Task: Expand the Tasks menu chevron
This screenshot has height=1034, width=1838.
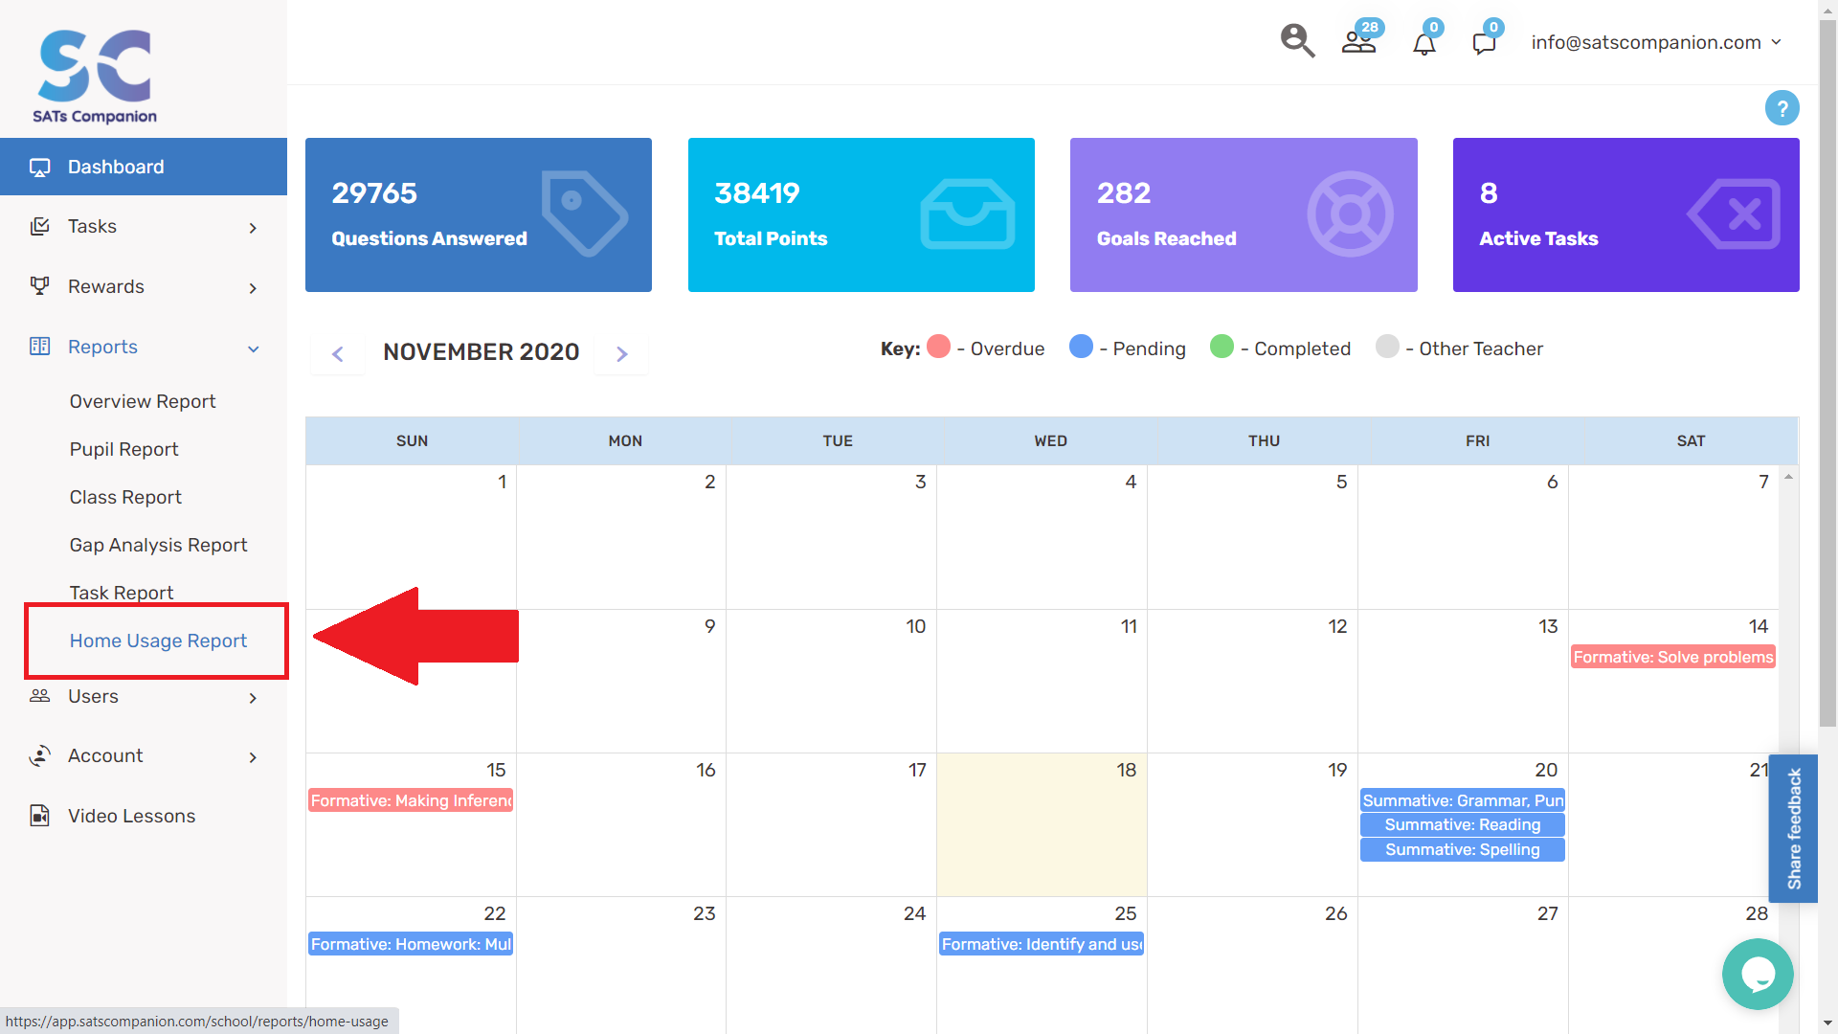Action: [253, 228]
